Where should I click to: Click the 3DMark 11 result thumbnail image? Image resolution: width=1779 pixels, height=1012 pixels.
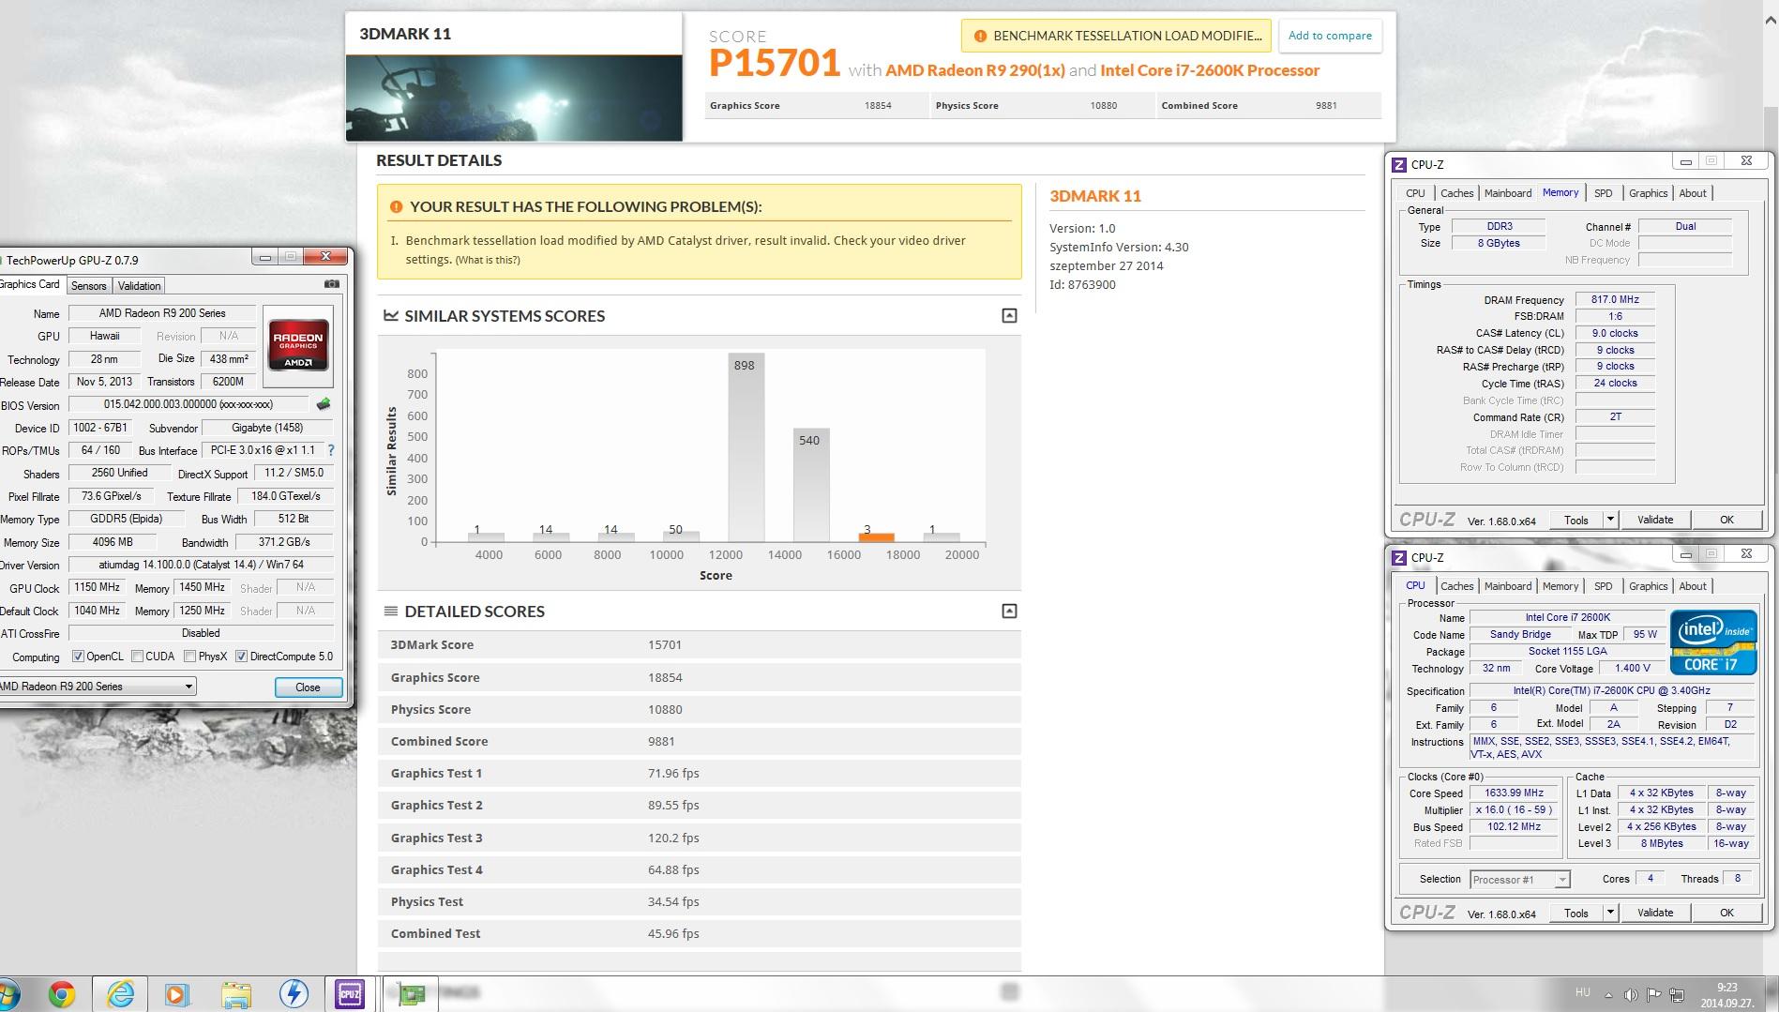point(514,98)
